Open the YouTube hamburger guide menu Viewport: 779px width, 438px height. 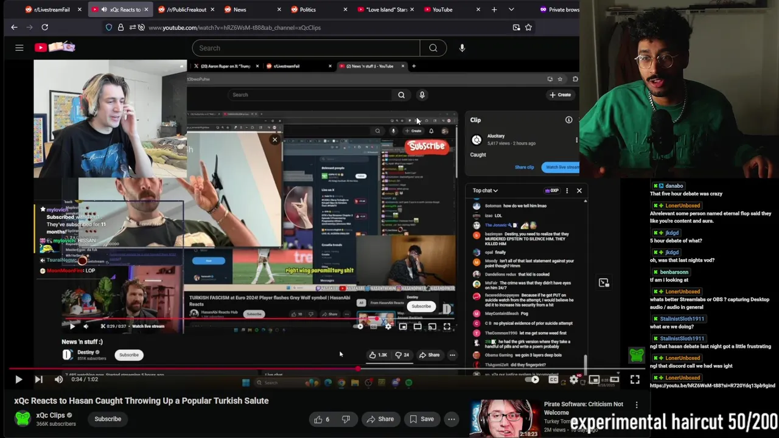click(19, 47)
